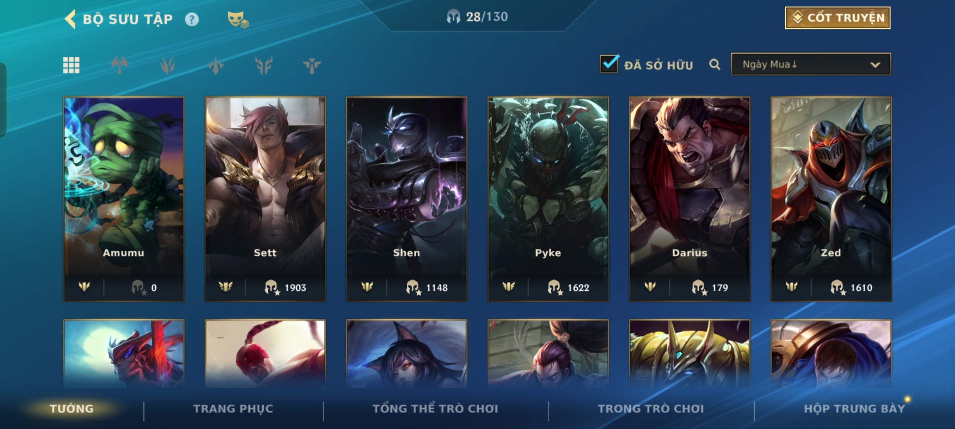
Task: Switch to the Trang Phục tab
Action: [233, 409]
